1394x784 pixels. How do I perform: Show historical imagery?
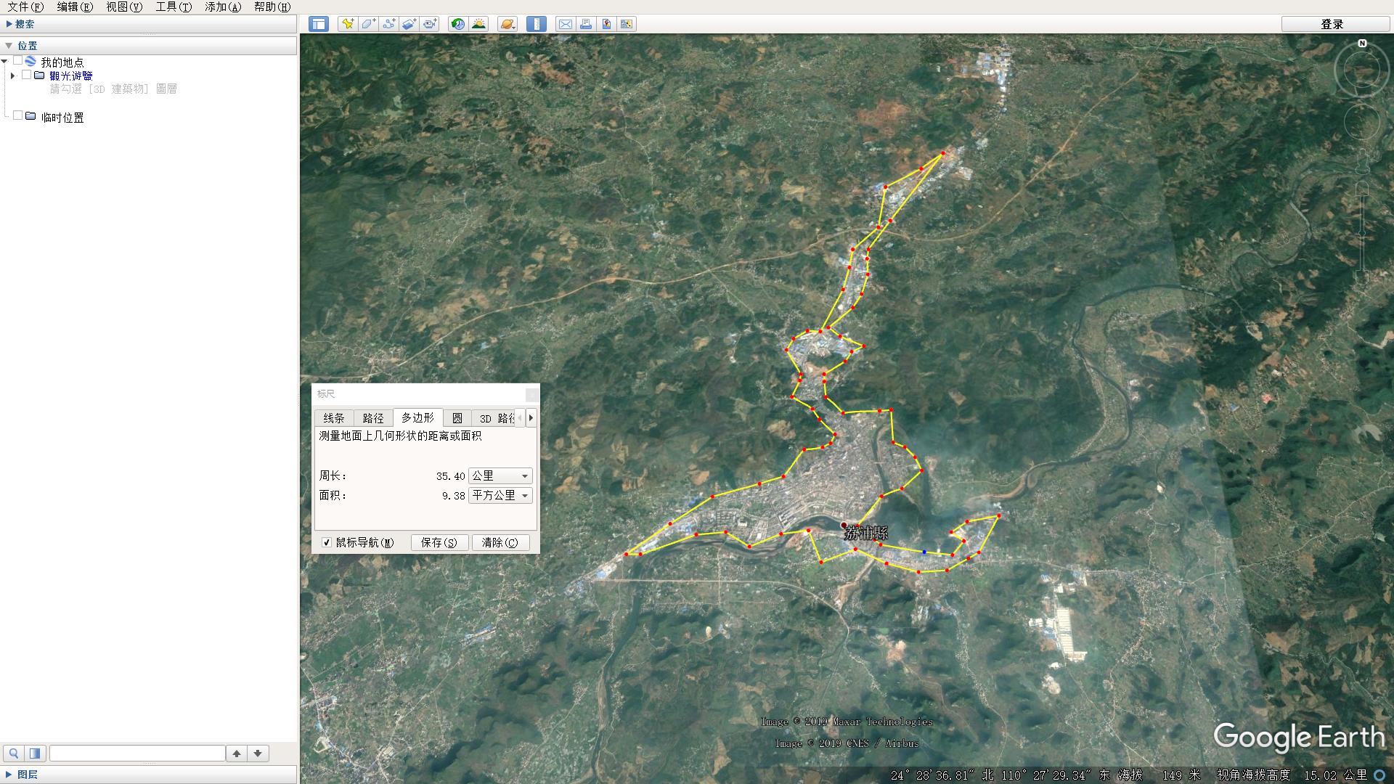[457, 24]
